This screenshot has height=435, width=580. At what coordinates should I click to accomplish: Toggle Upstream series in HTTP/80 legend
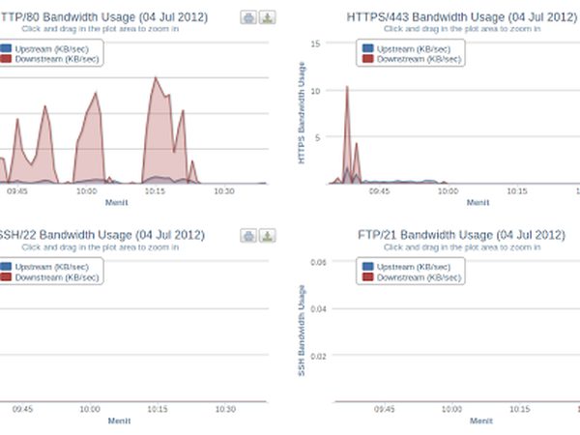pyautogui.click(x=44, y=49)
